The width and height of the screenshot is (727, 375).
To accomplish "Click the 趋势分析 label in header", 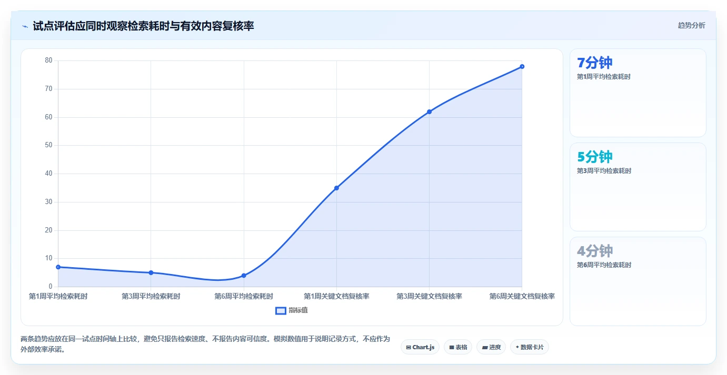I will 691,26.
